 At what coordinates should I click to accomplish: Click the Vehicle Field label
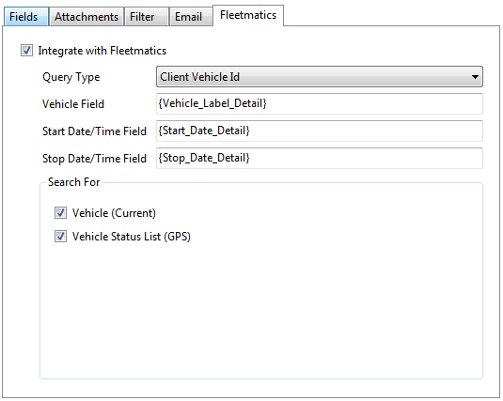coord(73,104)
